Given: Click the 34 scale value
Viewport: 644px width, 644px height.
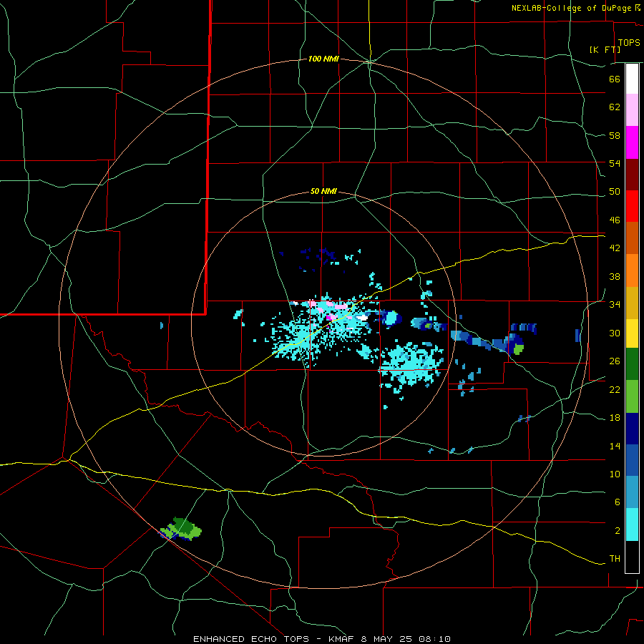Looking at the screenshot, I should click(615, 305).
